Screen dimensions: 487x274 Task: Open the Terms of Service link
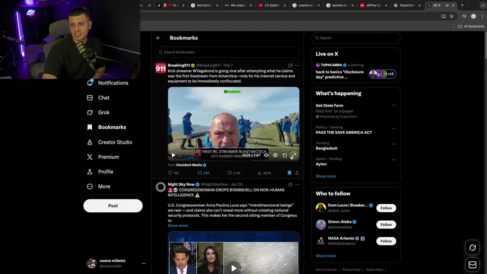pyautogui.click(x=326, y=270)
